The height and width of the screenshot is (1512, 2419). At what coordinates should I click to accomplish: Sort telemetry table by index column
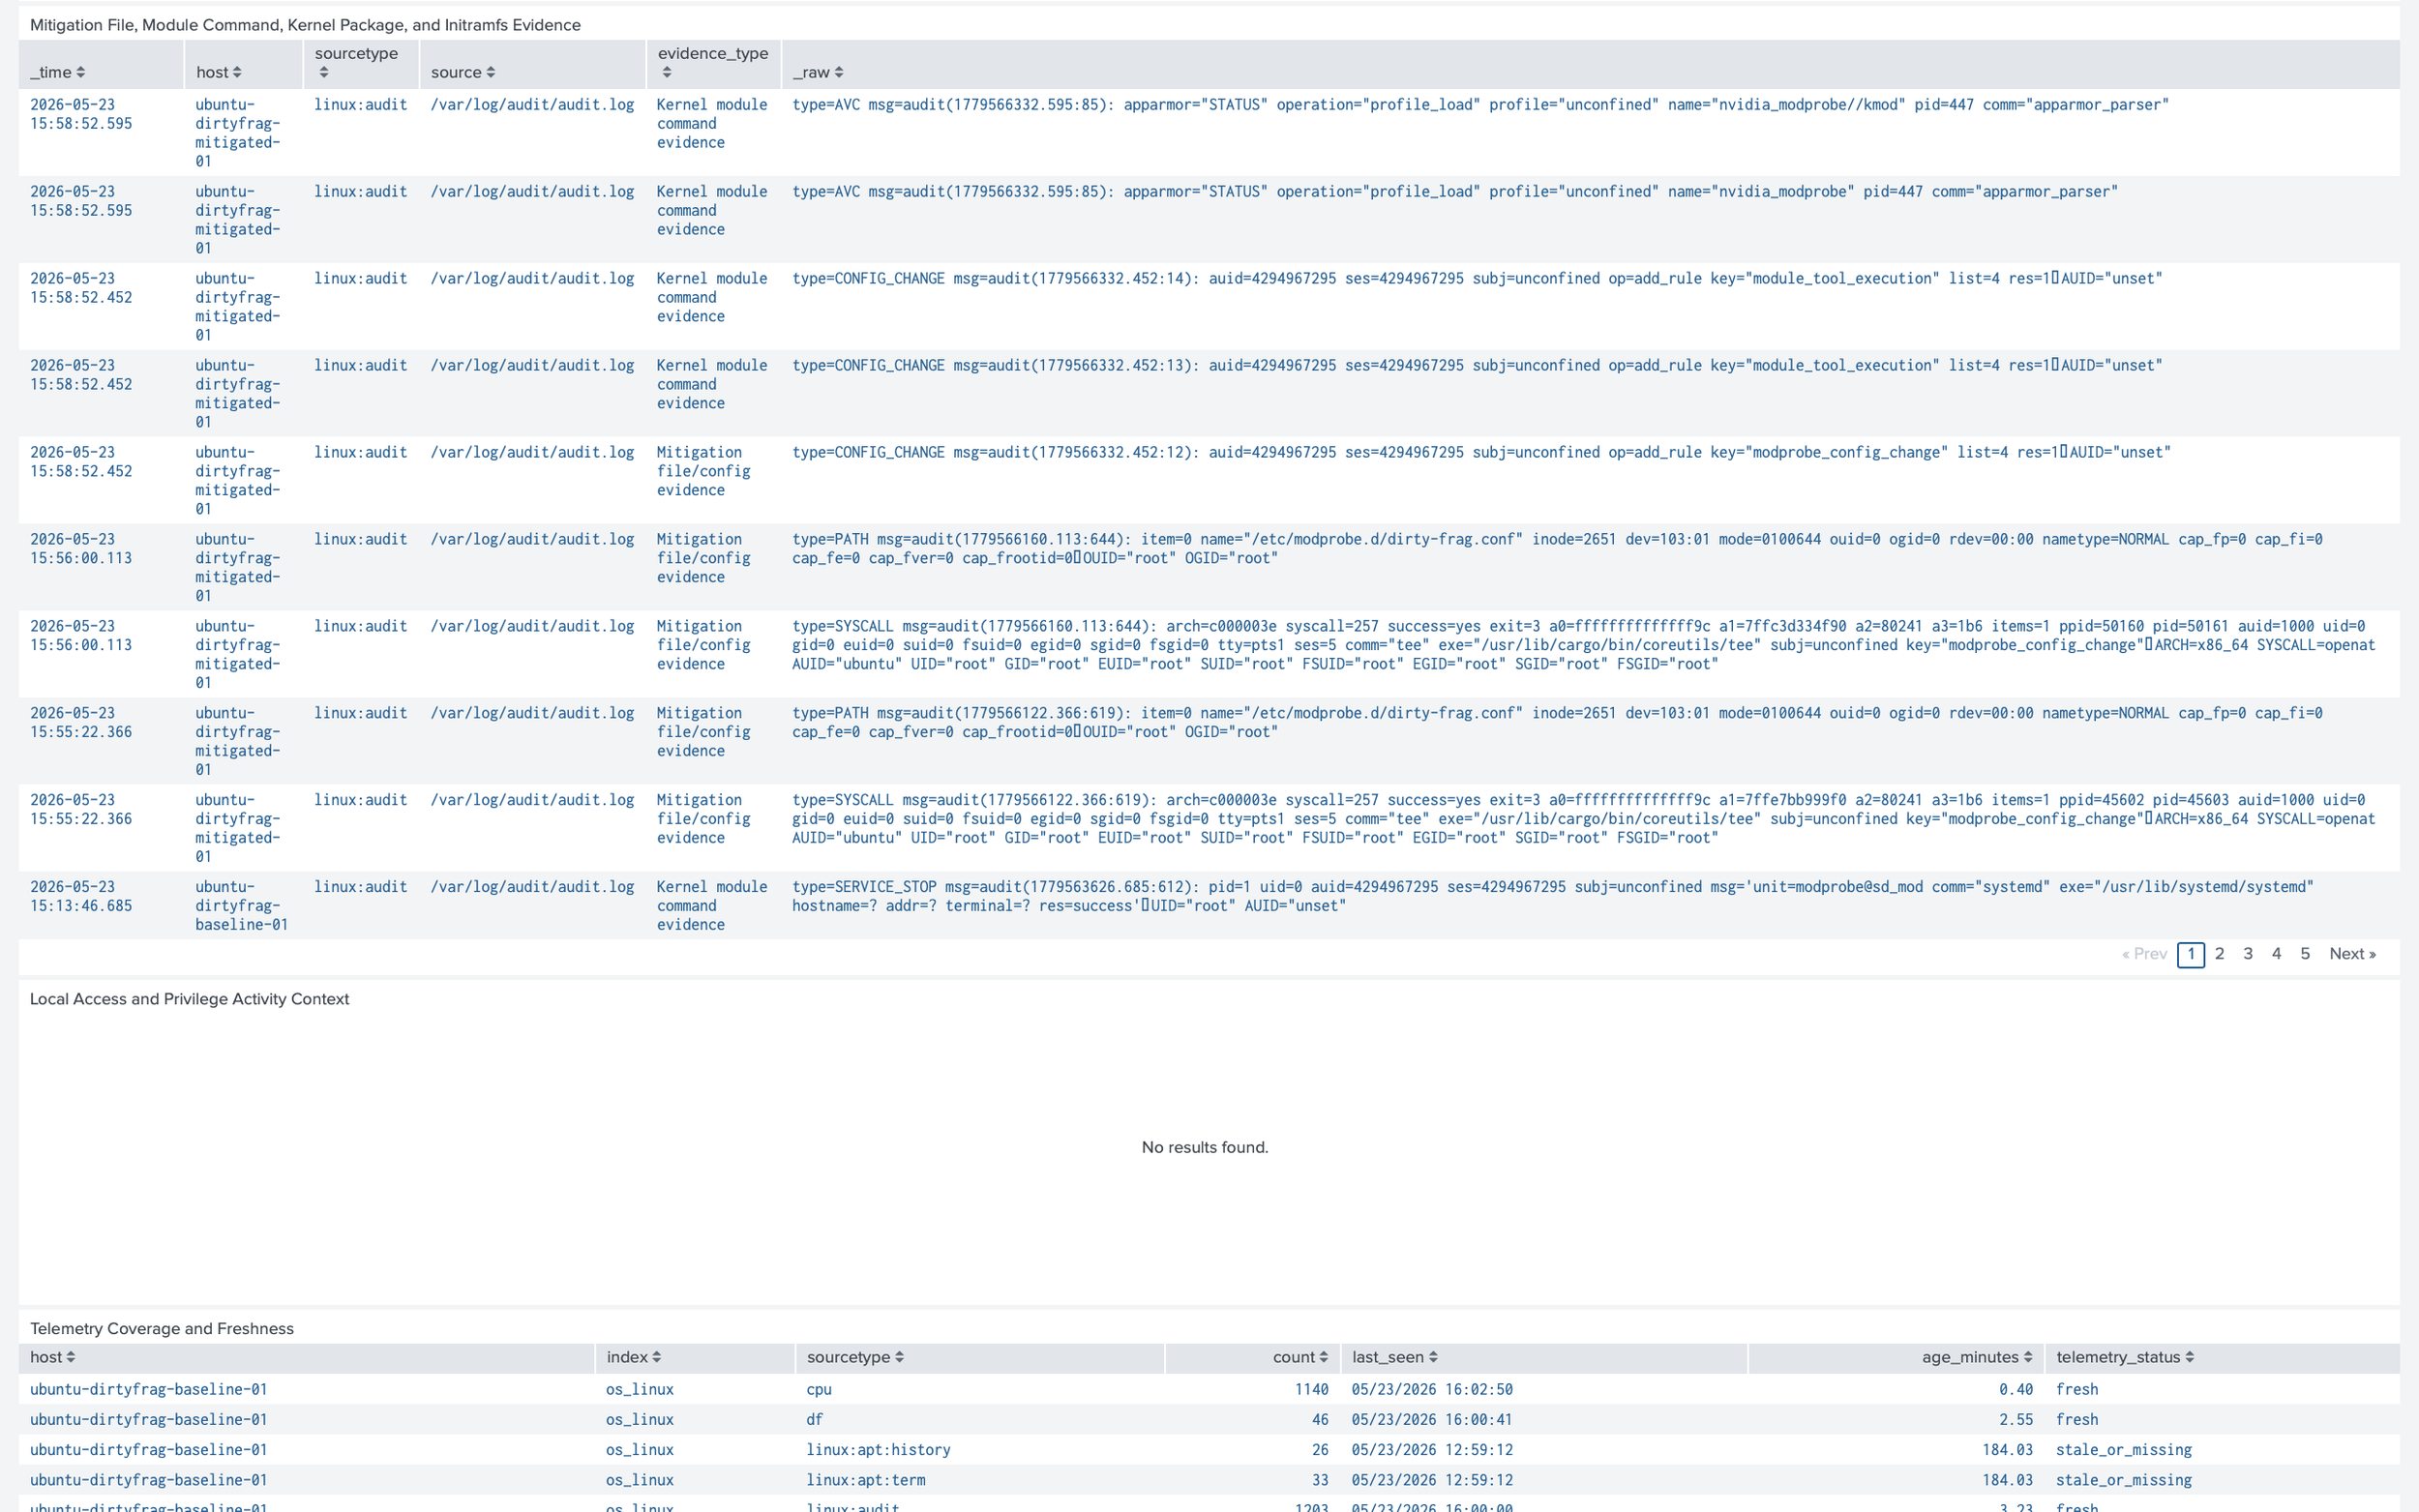pyautogui.click(x=633, y=1357)
